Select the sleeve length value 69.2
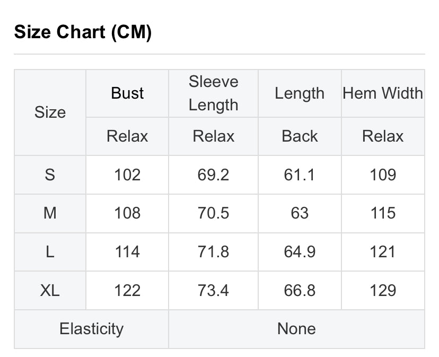The width and height of the screenshot is (439, 357). coord(213,175)
